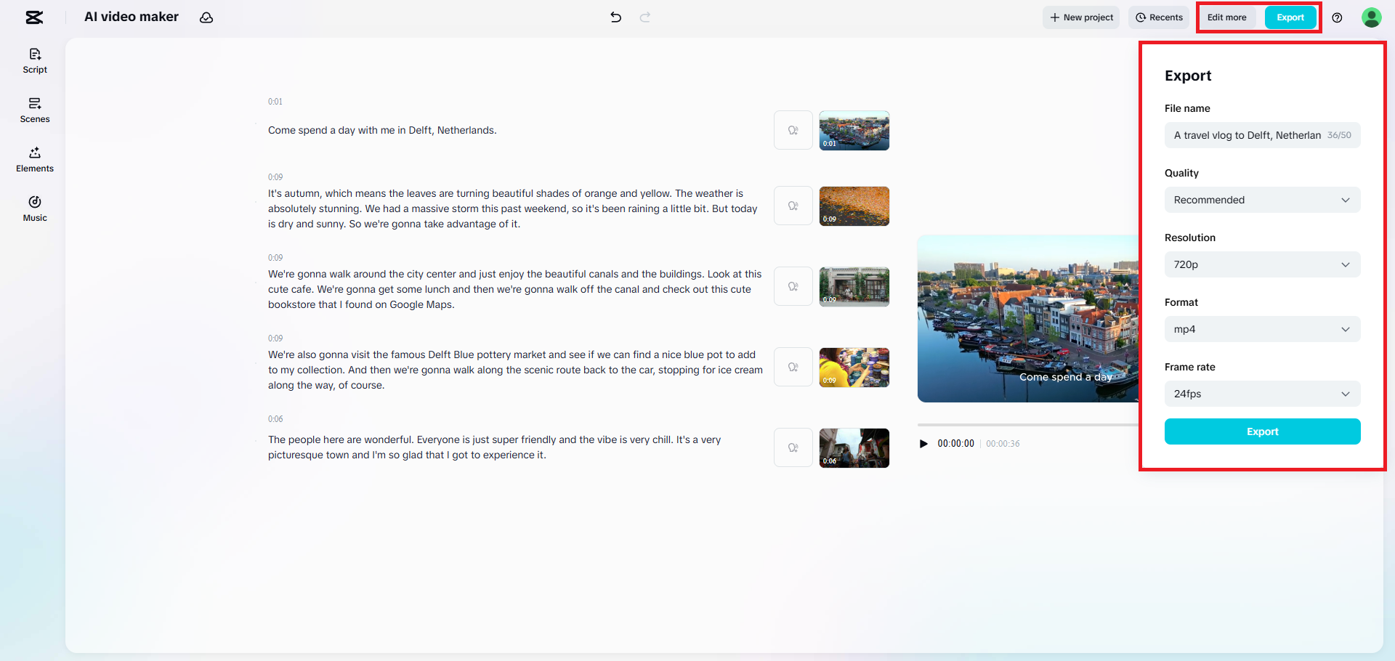Open the Quality dropdown set to Recommended
1395x661 pixels.
pos(1262,200)
